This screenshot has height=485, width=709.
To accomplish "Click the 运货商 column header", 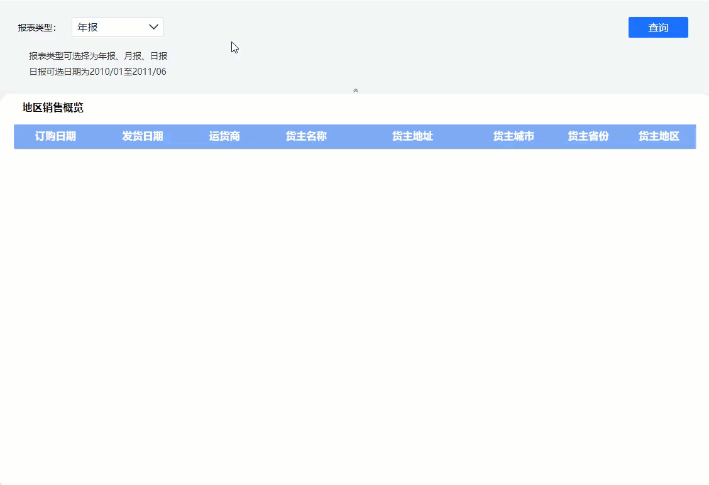I will tap(224, 136).
